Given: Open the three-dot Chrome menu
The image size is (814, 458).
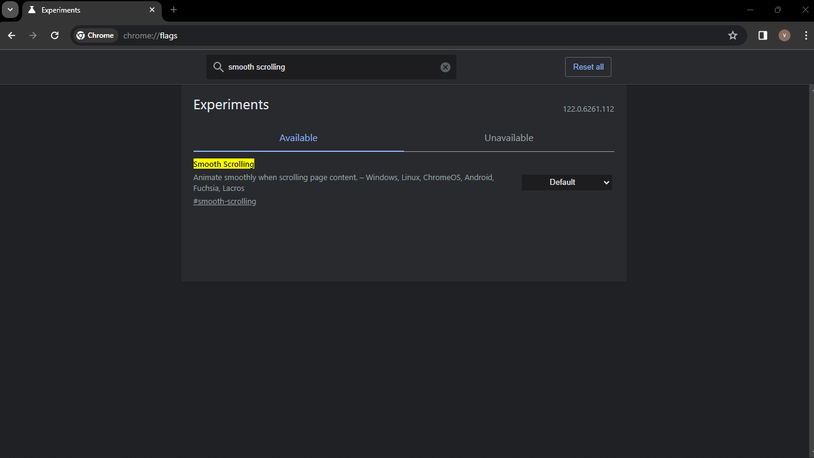Looking at the screenshot, I should 806,35.
